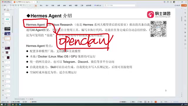Open the 审阅 ribbon tab
The image size is (188, 106).
pyautogui.click(x=70, y=6)
